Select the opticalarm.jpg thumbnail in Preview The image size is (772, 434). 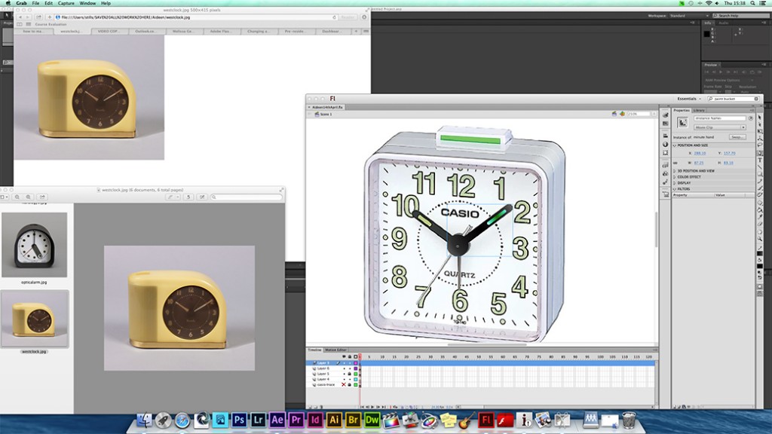pos(34,245)
